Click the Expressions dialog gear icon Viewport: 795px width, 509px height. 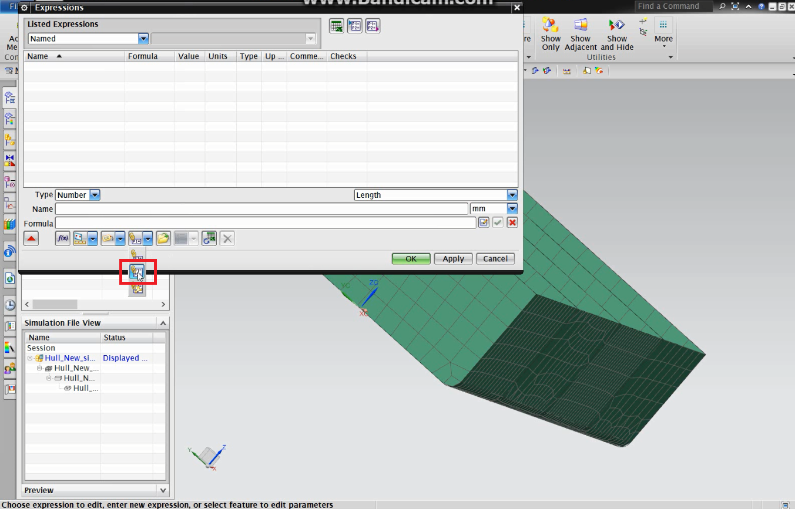[x=25, y=8]
